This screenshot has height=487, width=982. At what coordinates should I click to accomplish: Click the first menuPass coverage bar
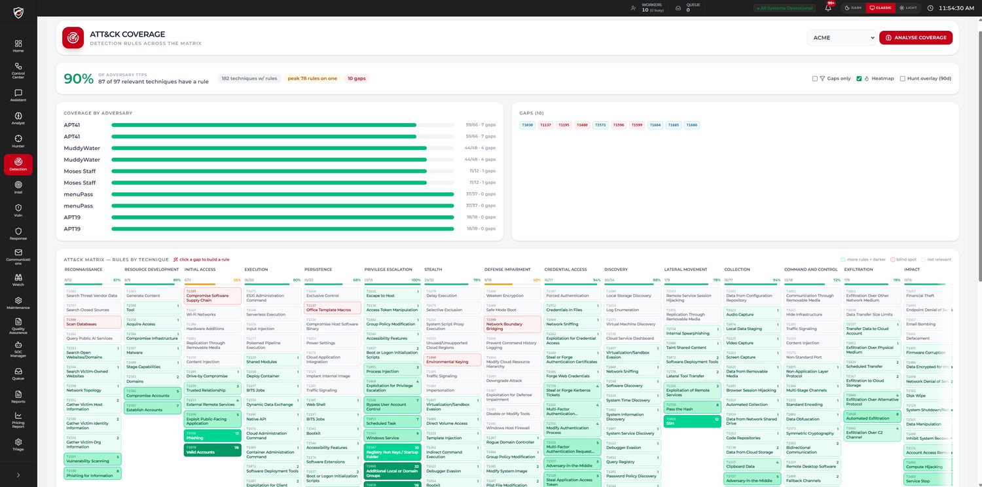(x=283, y=194)
